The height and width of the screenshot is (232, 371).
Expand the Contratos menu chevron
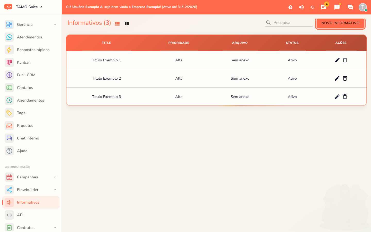click(55, 228)
